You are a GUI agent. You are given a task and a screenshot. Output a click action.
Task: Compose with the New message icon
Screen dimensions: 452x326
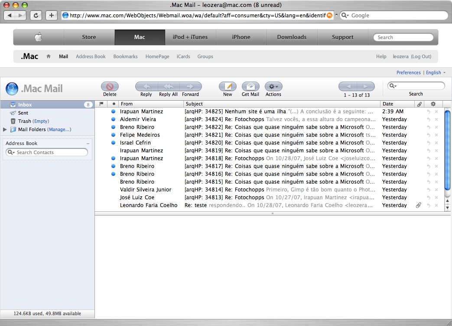click(228, 86)
